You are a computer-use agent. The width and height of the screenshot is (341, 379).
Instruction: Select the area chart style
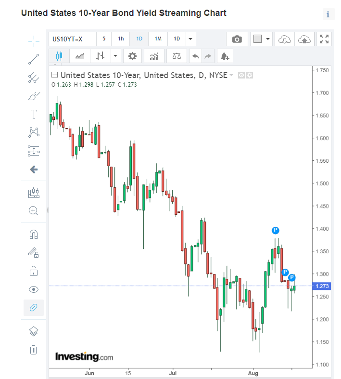point(80,56)
